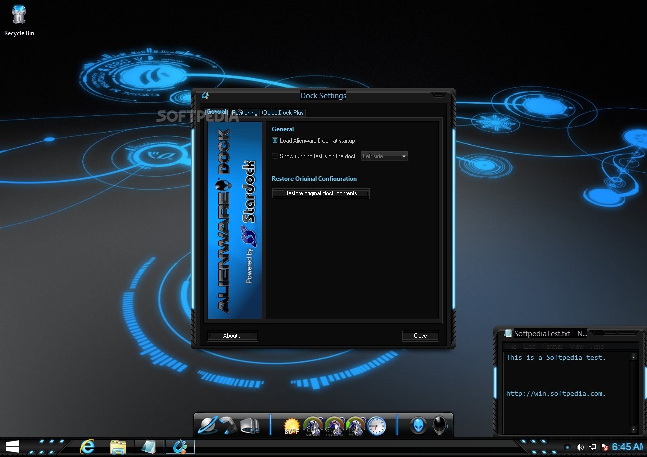Click the SoftpediaTest.txt Notepad title text
Screen dimensions: 647x457
[x=551, y=333]
